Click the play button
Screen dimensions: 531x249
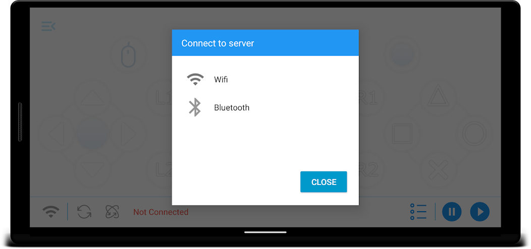tap(480, 212)
